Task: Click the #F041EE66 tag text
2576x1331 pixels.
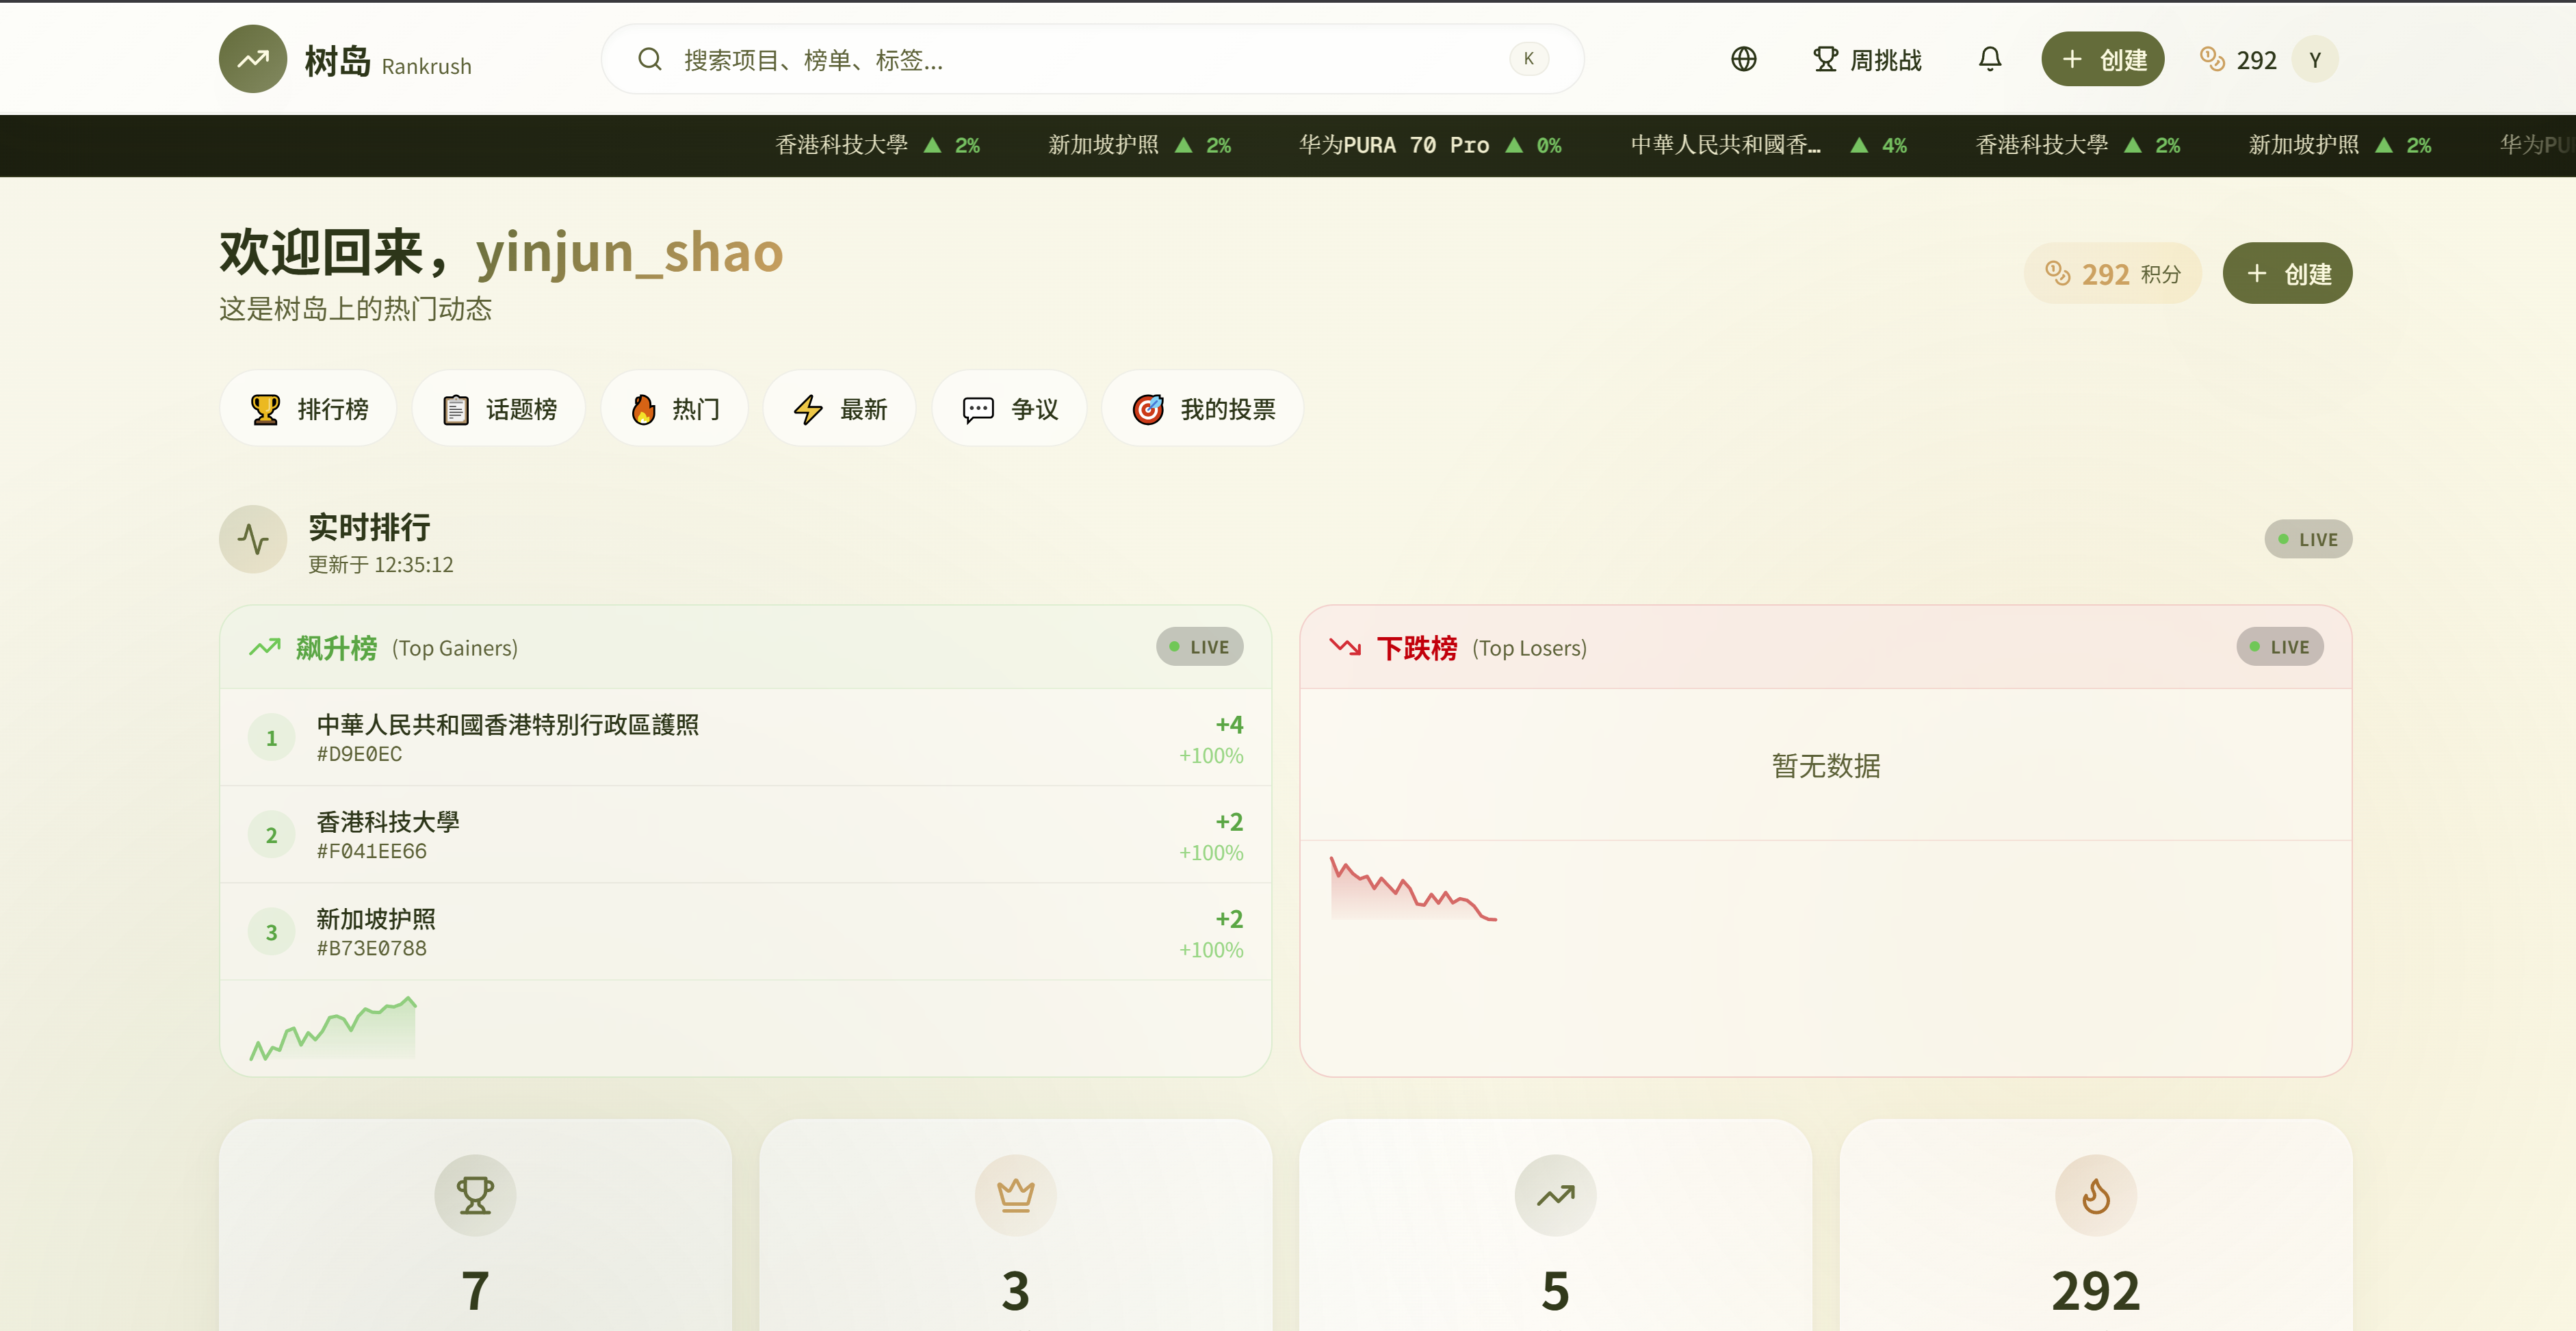Action: (371, 851)
